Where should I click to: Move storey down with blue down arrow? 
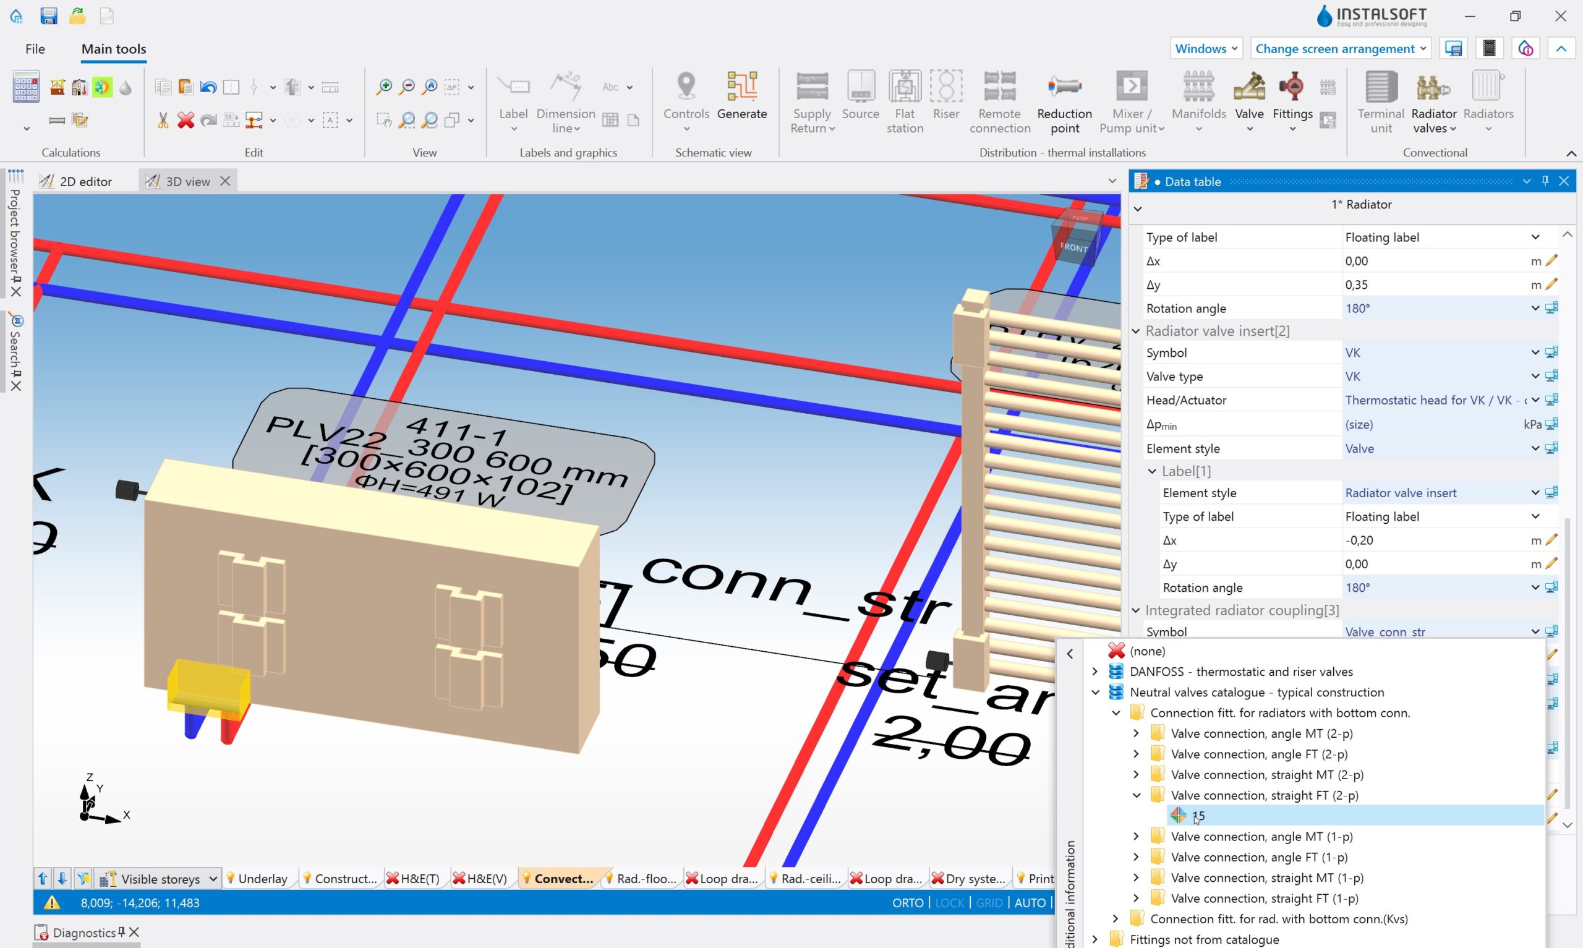(62, 878)
